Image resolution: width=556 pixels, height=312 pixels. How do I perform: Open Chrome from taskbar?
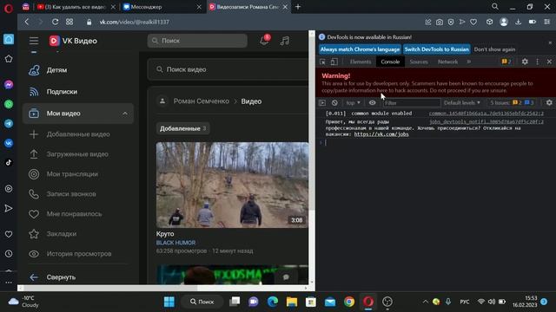(x=349, y=302)
